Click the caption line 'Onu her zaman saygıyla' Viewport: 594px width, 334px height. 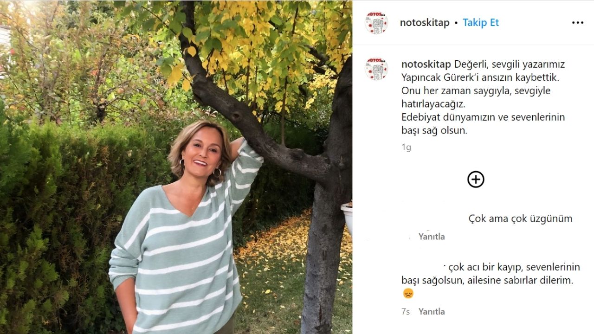point(476,90)
